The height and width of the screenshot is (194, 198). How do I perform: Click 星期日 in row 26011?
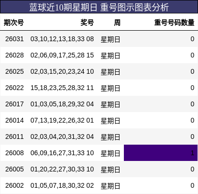[x=110, y=137]
